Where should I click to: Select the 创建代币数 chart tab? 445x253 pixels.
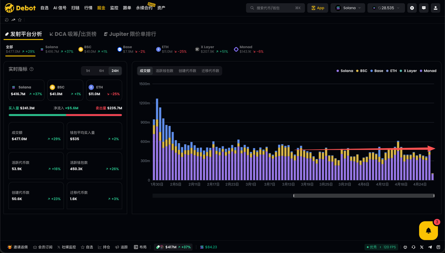click(187, 71)
